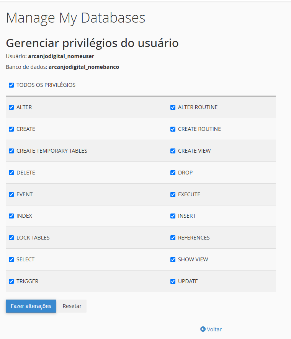Uncheck the SELECT privilege checkbox
Image resolution: width=291 pixels, height=339 pixels.
coord(11,259)
